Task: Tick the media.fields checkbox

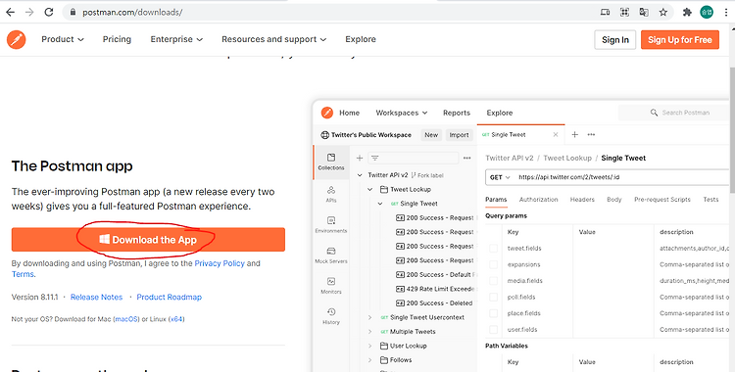Action: [x=493, y=281]
